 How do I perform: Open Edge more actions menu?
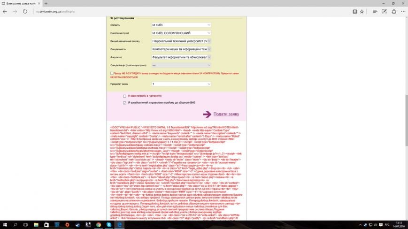(403, 11)
